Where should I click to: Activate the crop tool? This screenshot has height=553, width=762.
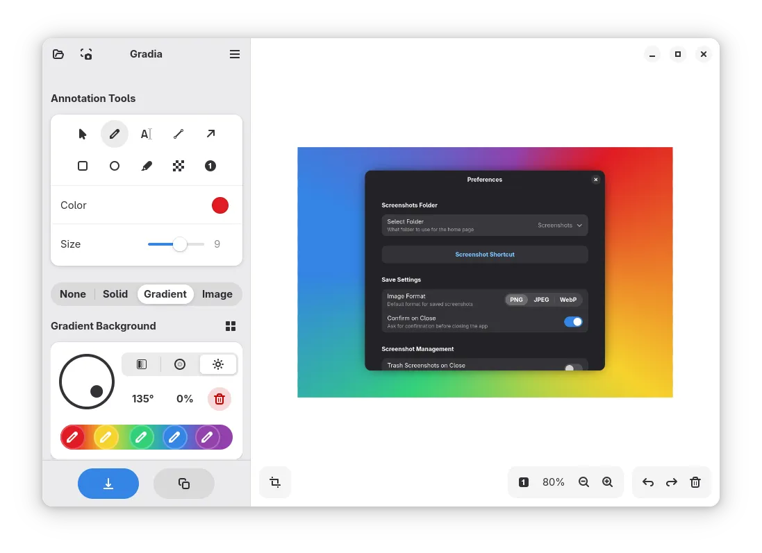pyautogui.click(x=275, y=482)
